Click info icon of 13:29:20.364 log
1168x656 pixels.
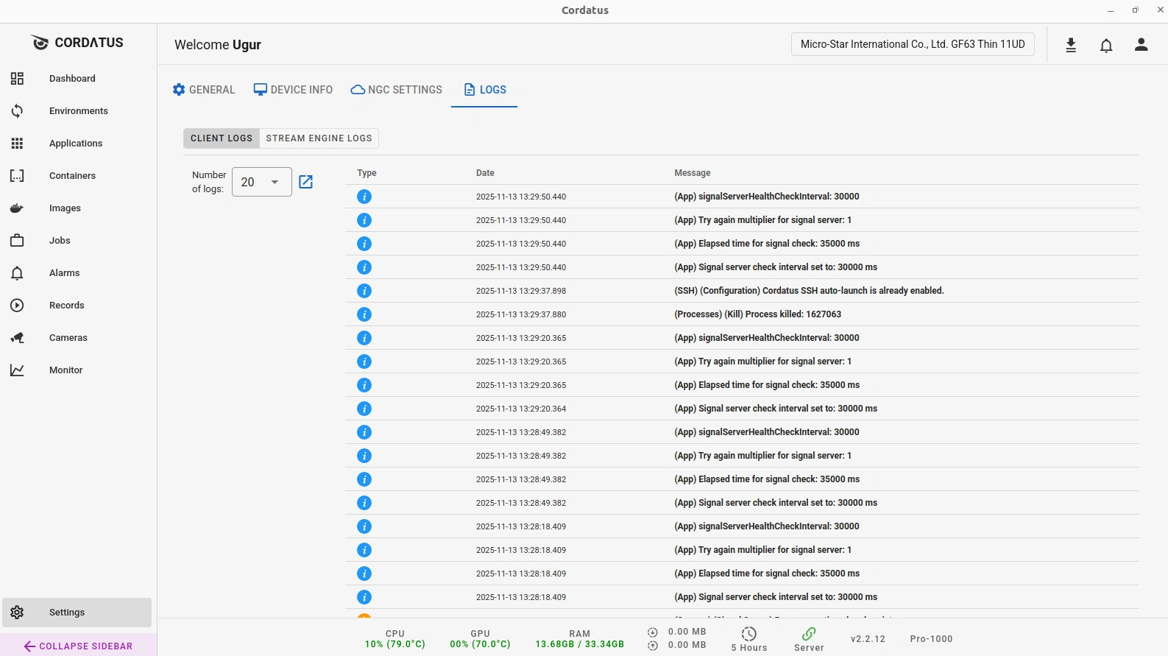[x=364, y=409]
